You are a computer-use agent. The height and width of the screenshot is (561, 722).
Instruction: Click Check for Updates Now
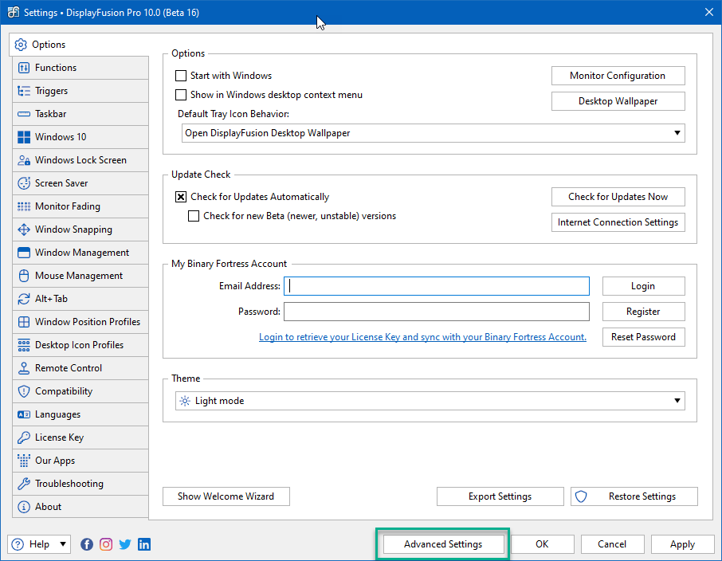click(618, 197)
